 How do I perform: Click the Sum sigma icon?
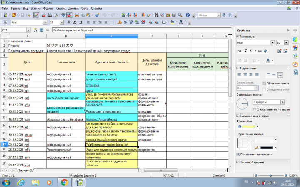(x=41, y=30)
